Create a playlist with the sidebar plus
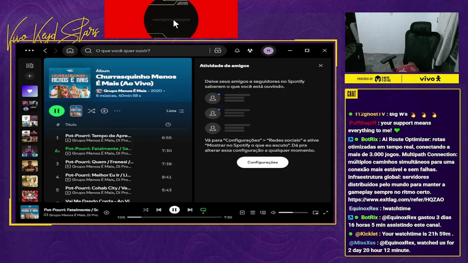The height and width of the screenshot is (263, 468). click(30, 76)
